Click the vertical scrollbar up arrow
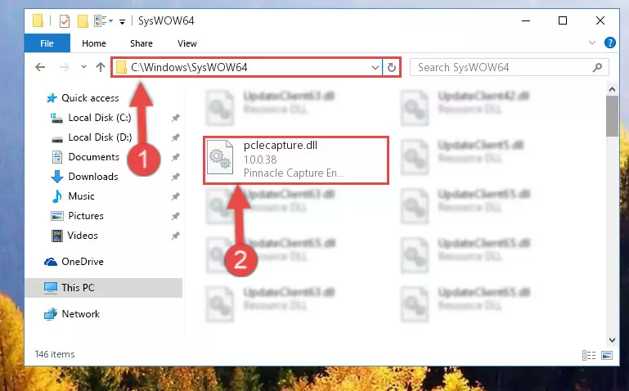629x391 pixels. [612, 89]
